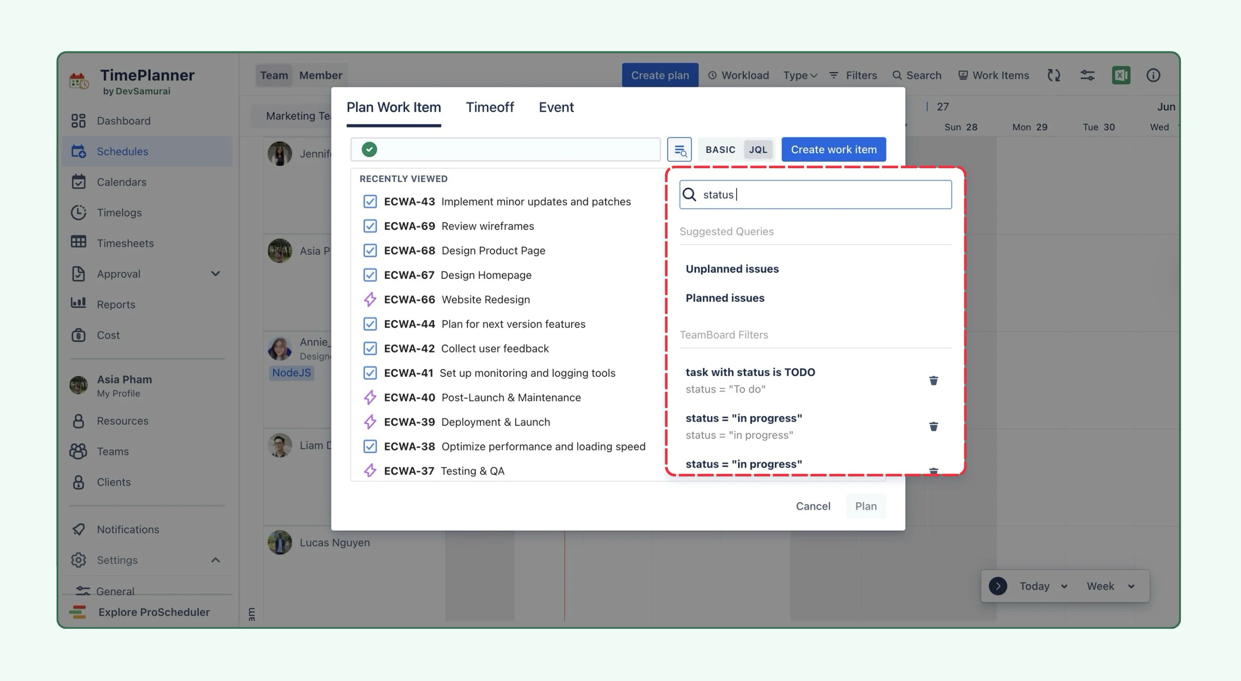Click the JQL query input field
Screen dimensions: 1241x681
pos(505,149)
